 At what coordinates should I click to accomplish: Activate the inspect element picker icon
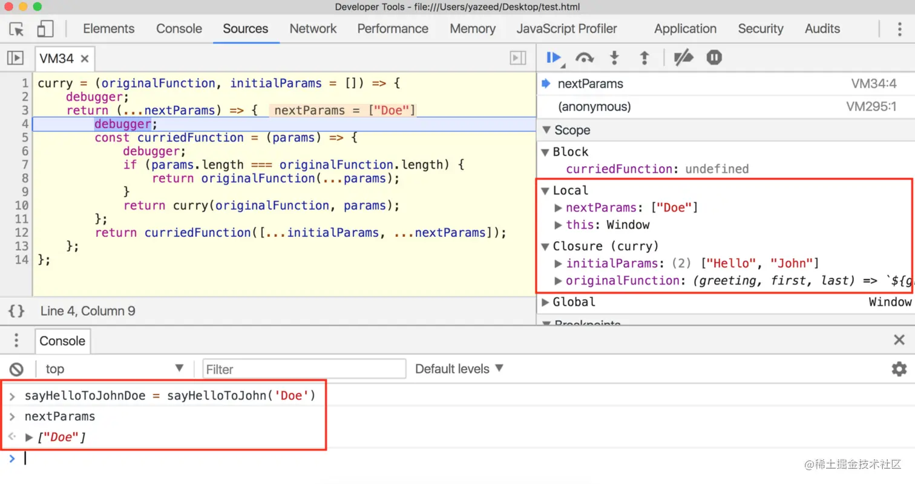pyautogui.click(x=16, y=28)
